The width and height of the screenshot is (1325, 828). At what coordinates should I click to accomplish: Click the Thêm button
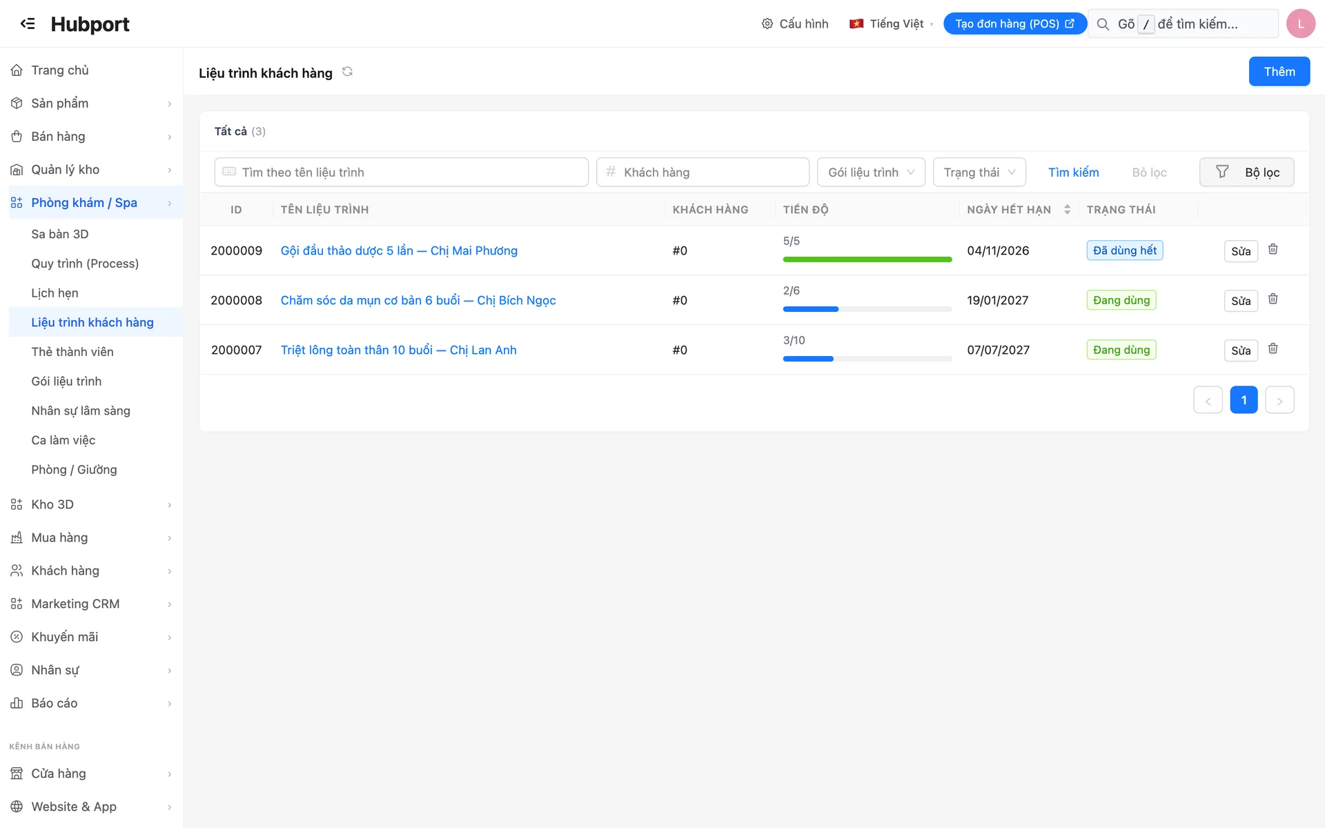(1279, 72)
